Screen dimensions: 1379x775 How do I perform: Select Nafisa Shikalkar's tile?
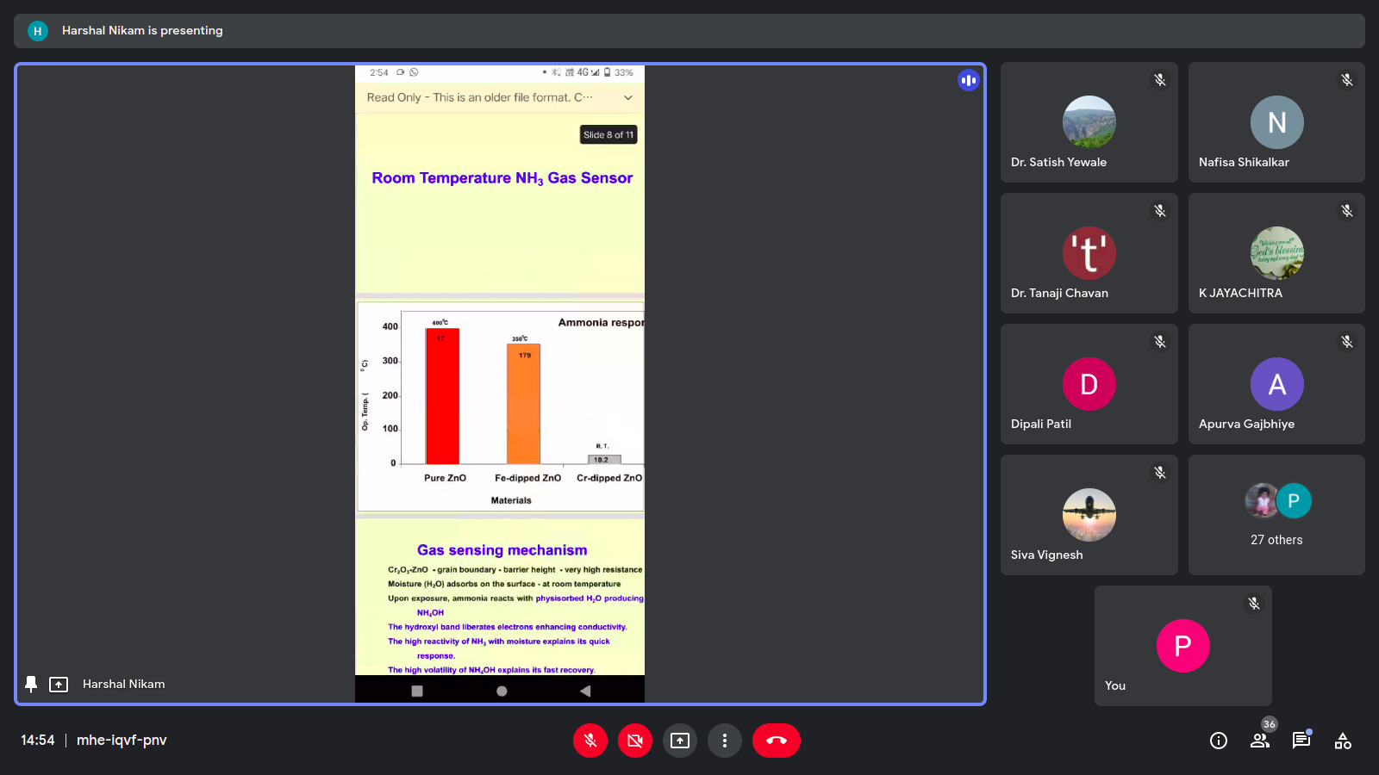[x=1276, y=122]
